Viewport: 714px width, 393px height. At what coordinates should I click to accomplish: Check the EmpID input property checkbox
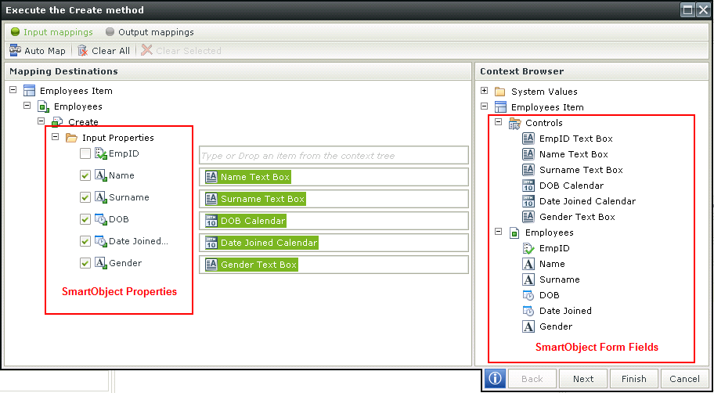coord(85,154)
